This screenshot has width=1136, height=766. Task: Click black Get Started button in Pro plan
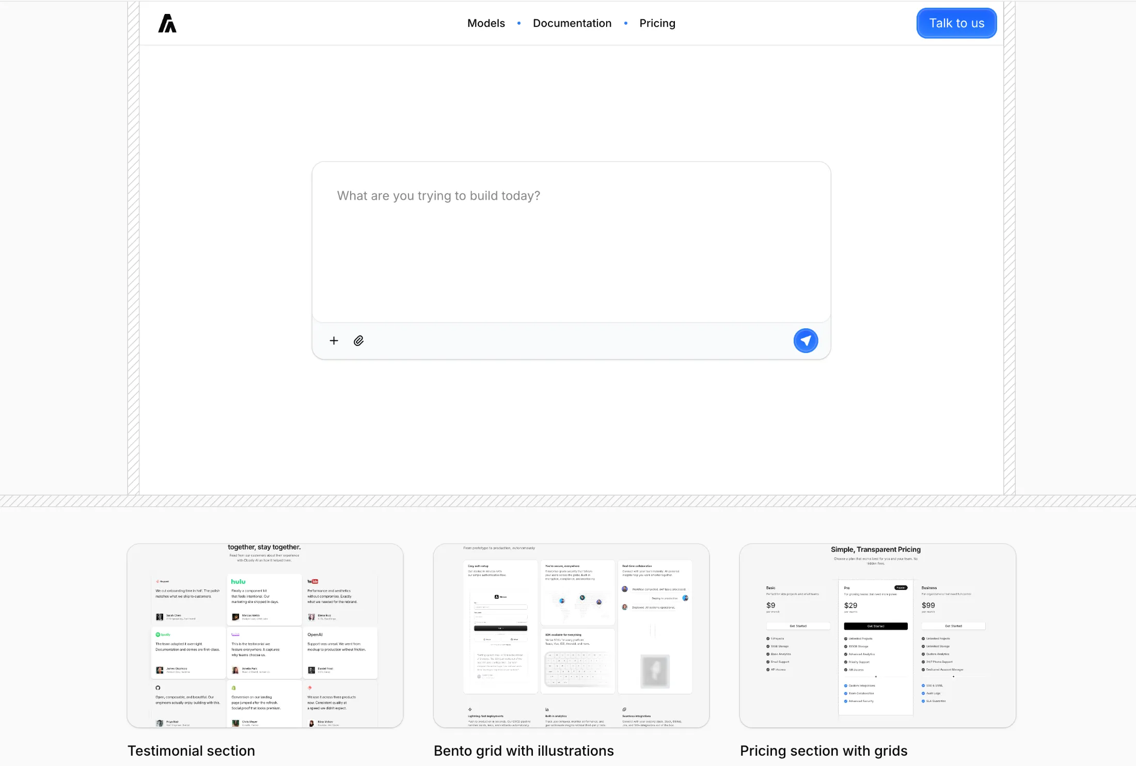[x=875, y=626]
